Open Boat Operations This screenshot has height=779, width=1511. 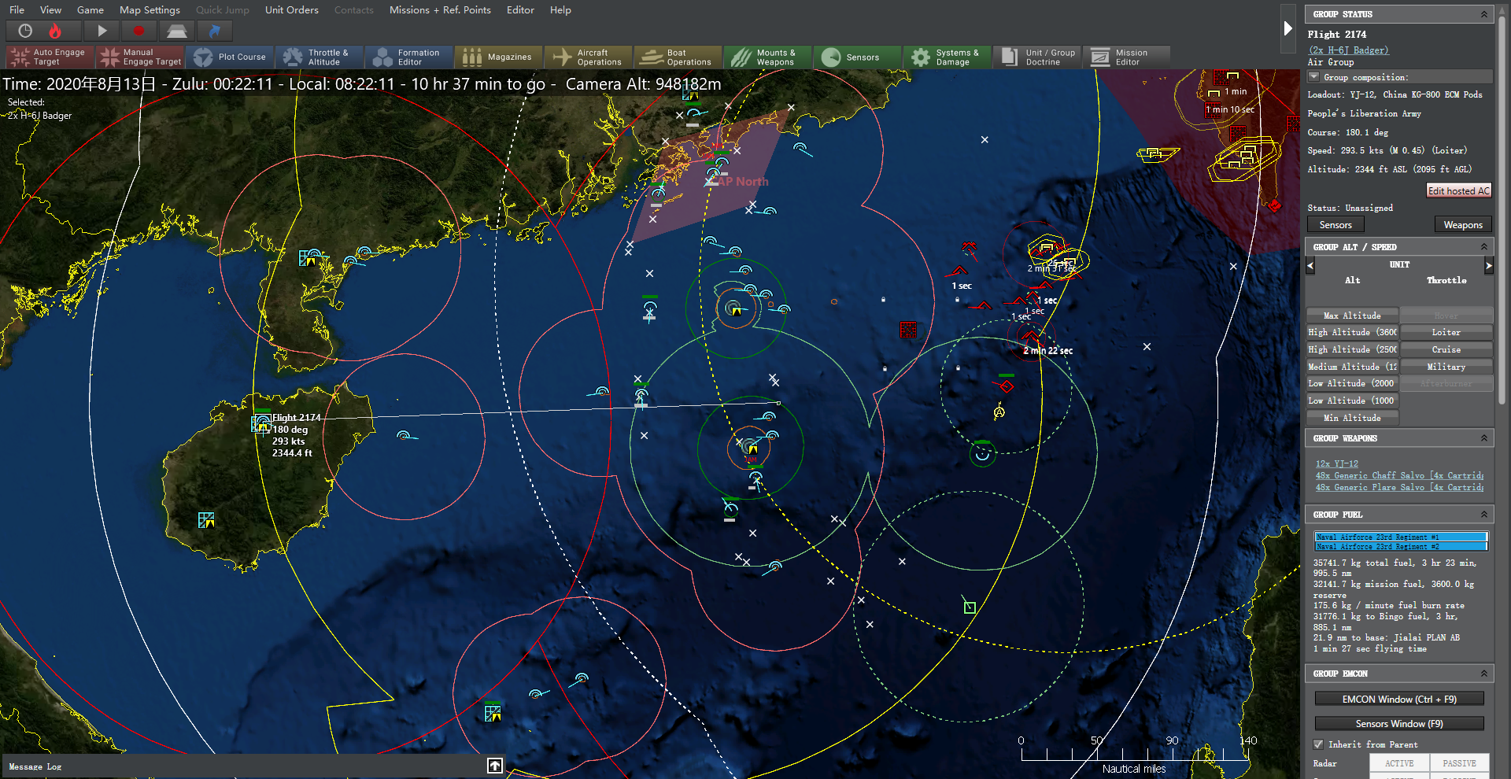[x=680, y=57]
